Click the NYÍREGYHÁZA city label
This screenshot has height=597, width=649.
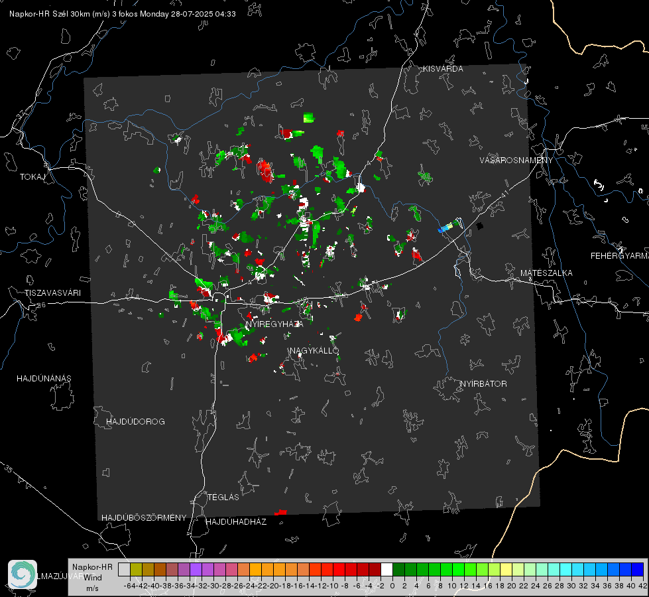[x=274, y=324]
